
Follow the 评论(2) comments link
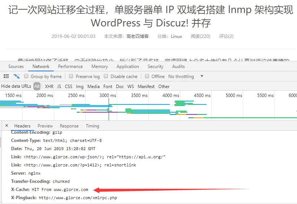(x=226, y=36)
